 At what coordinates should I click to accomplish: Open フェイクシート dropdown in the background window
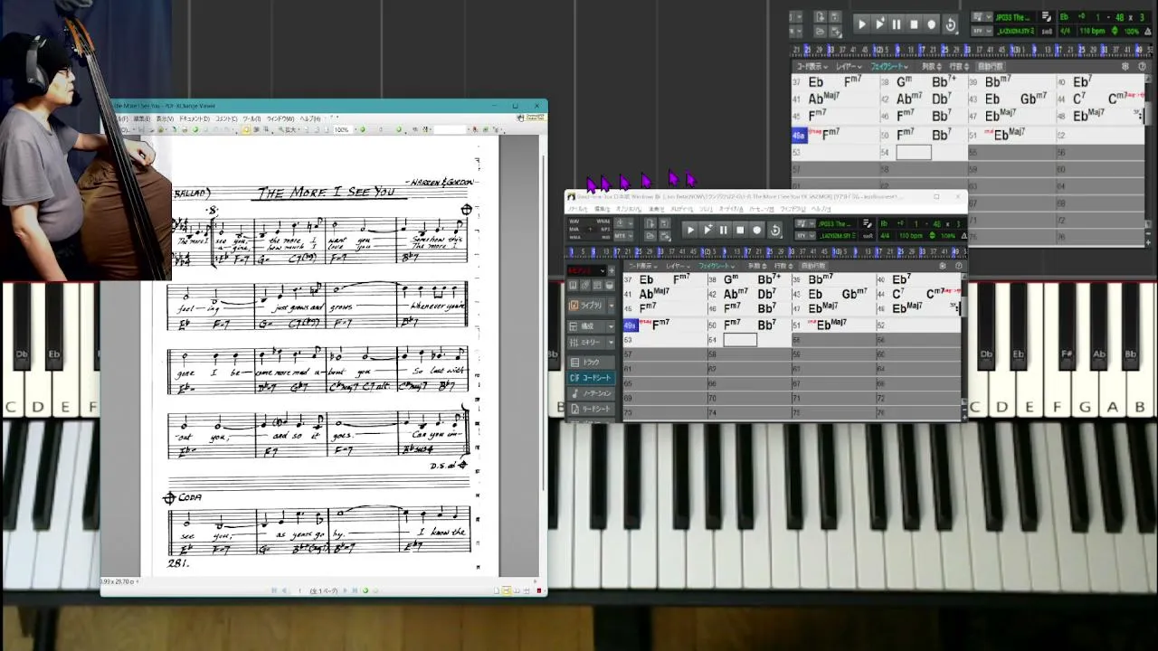889,66
